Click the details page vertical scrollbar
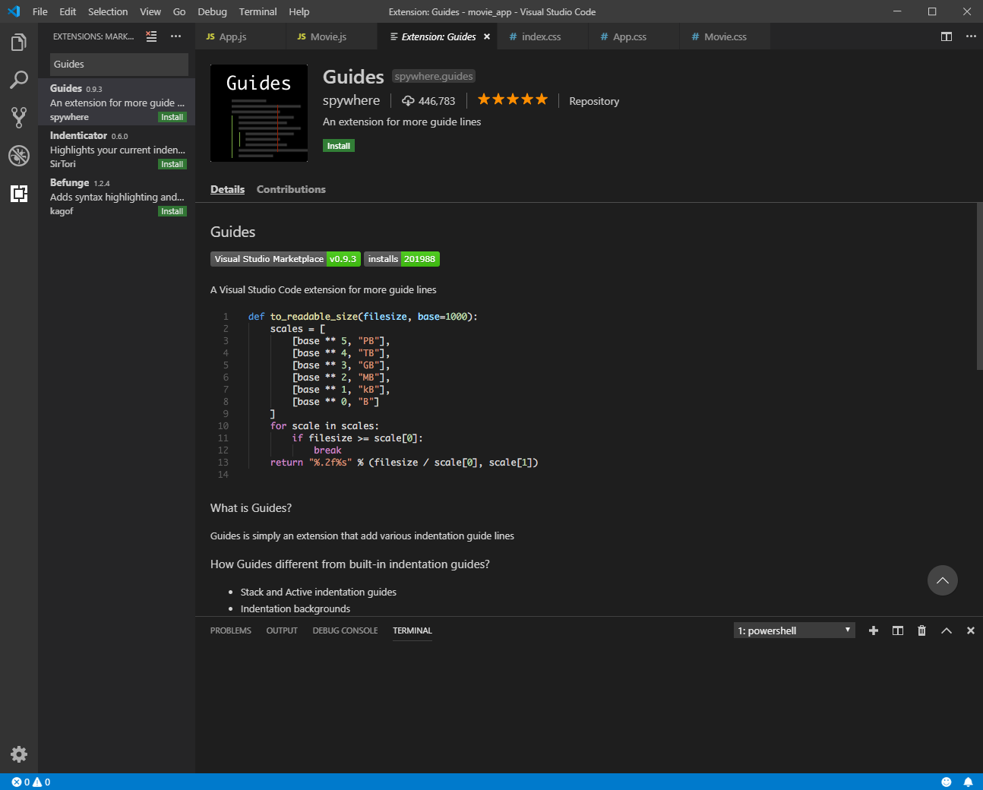The image size is (983, 790). click(980, 286)
